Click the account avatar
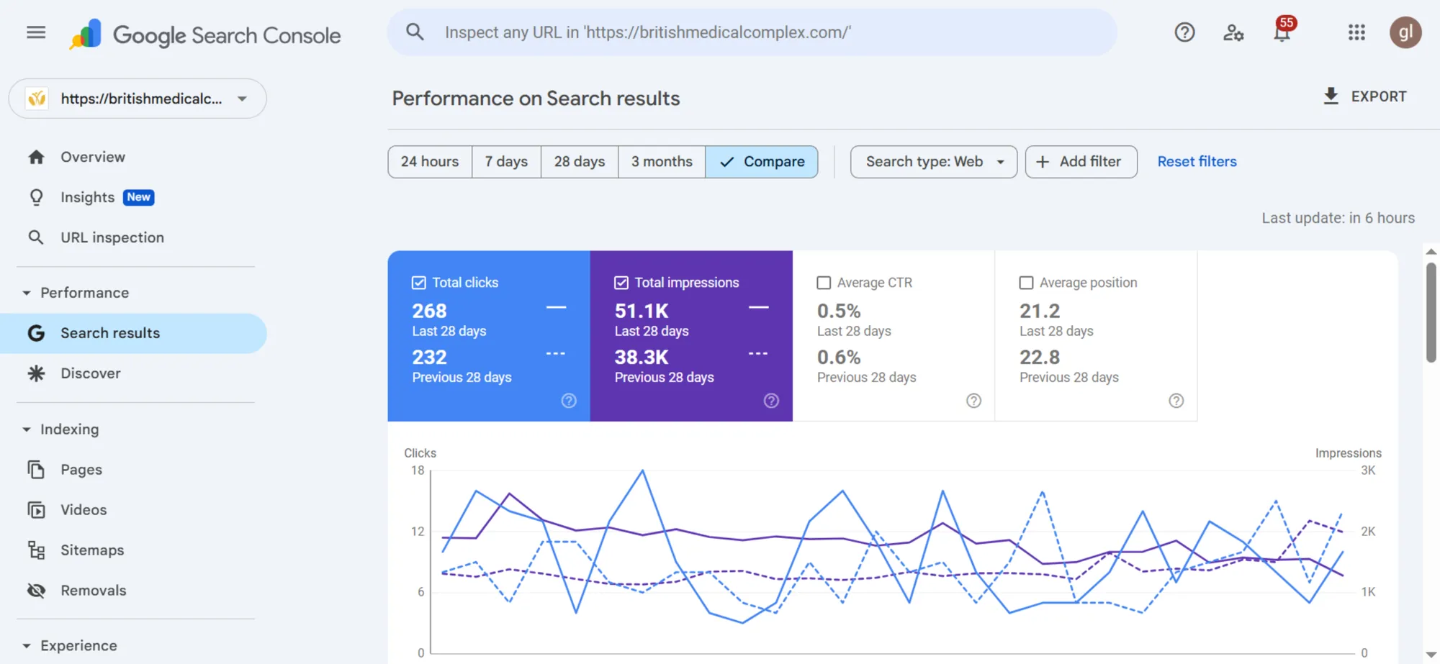1440x664 pixels. (1405, 32)
